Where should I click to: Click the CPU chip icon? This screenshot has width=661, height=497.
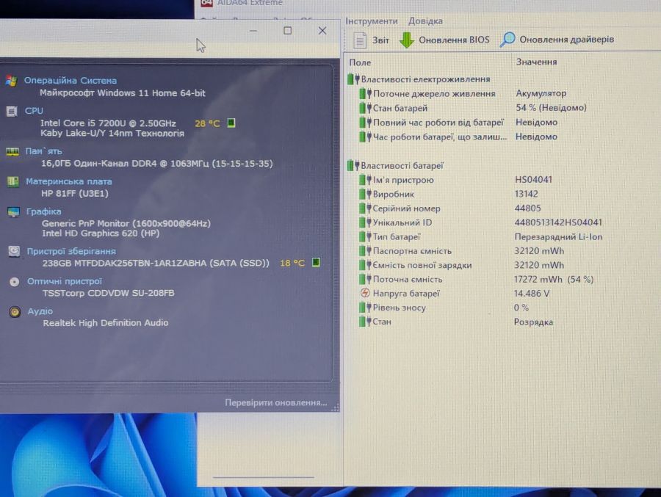[12, 112]
